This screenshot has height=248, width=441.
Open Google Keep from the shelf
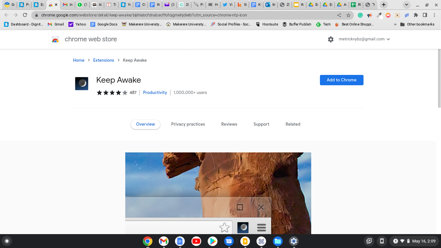point(245,241)
